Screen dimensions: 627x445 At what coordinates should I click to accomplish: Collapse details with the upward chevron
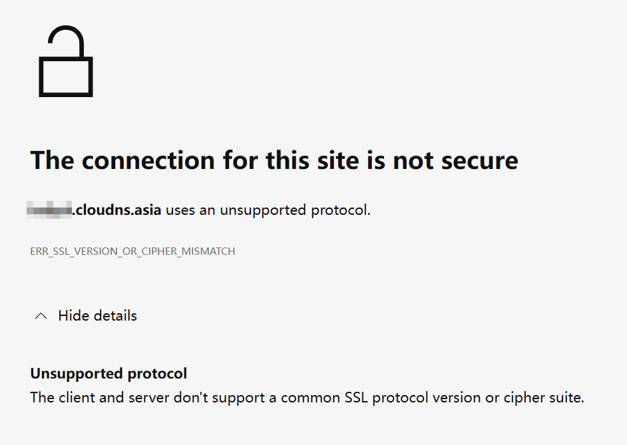tap(41, 316)
